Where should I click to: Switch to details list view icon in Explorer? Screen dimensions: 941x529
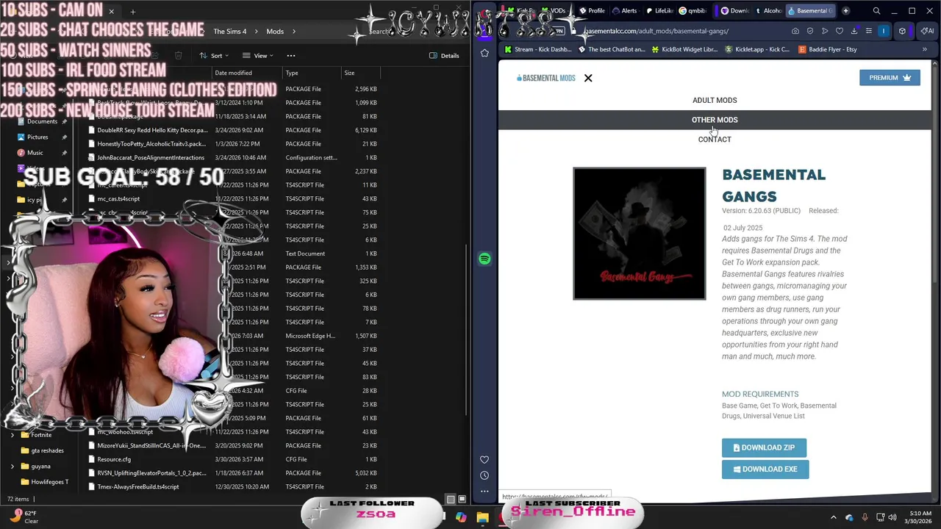point(451,500)
